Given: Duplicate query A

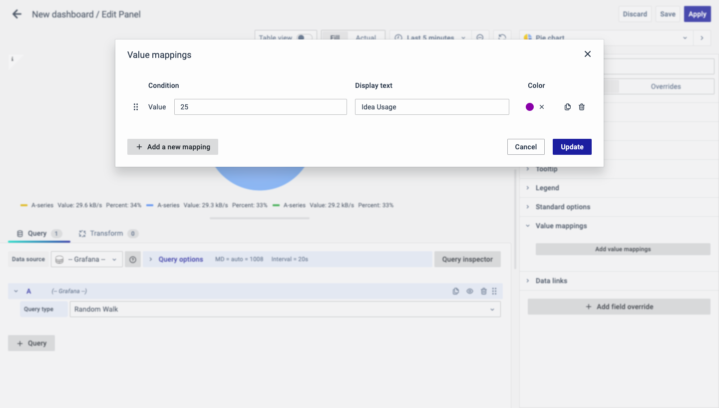Looking at the screenshot, I should coord(455,291).
